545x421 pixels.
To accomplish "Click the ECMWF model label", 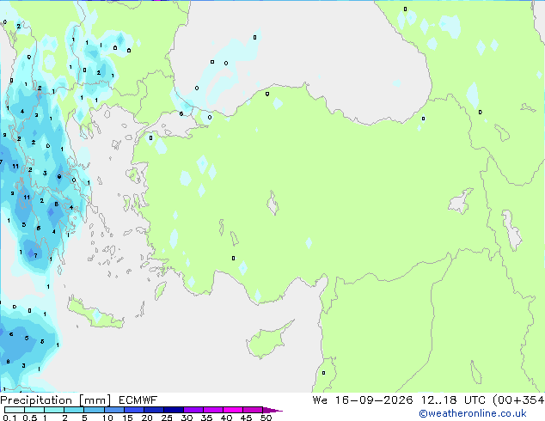I will pos(138,400).
